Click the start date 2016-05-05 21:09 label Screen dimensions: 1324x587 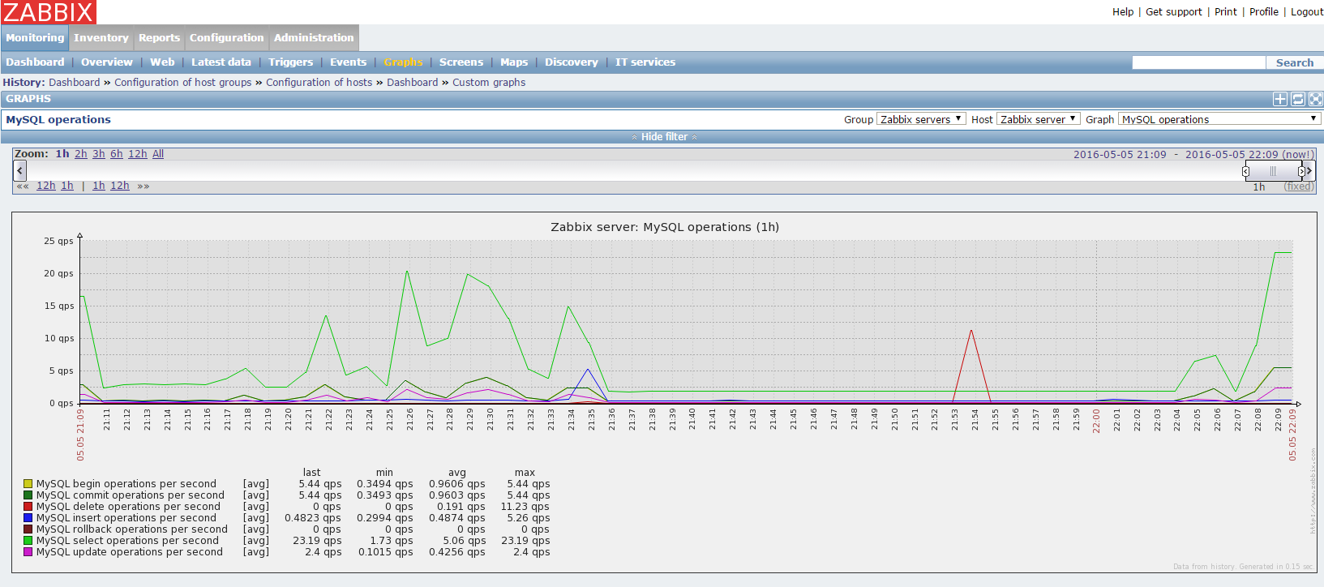point(1120,155)
